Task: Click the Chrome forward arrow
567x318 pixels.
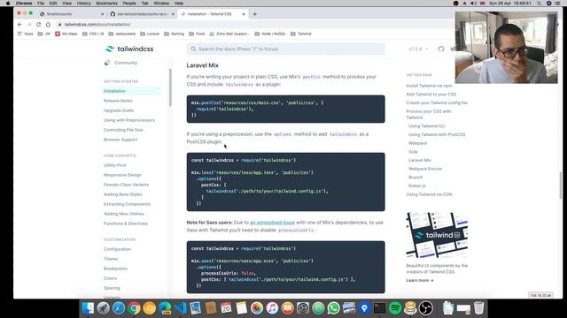Action: 29,24
